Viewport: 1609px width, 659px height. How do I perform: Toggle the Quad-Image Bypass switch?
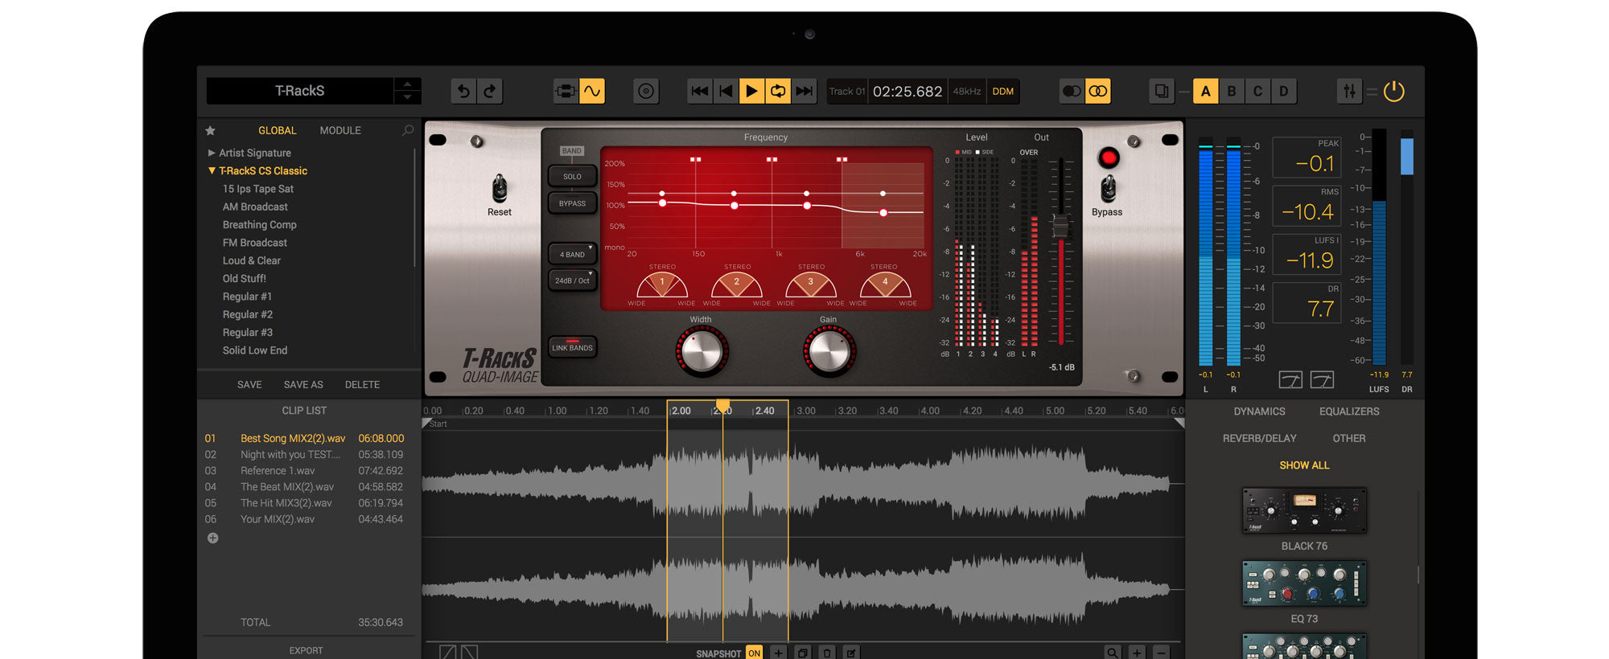point(1108,189)
